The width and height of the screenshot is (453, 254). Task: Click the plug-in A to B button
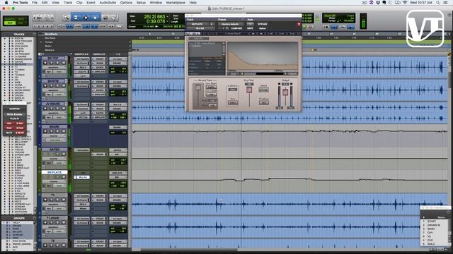tap(270, 34)
